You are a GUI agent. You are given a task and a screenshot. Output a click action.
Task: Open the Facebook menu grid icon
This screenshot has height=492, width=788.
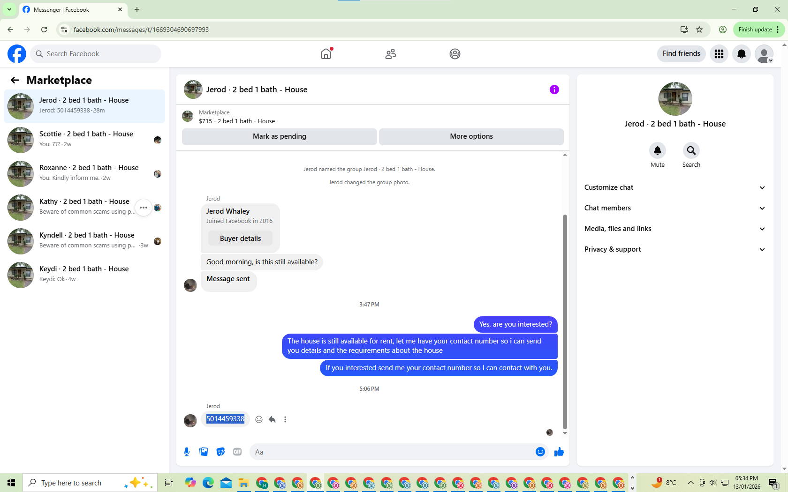(719, 54)
